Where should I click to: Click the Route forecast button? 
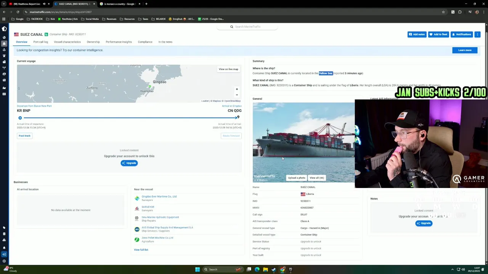231,136
